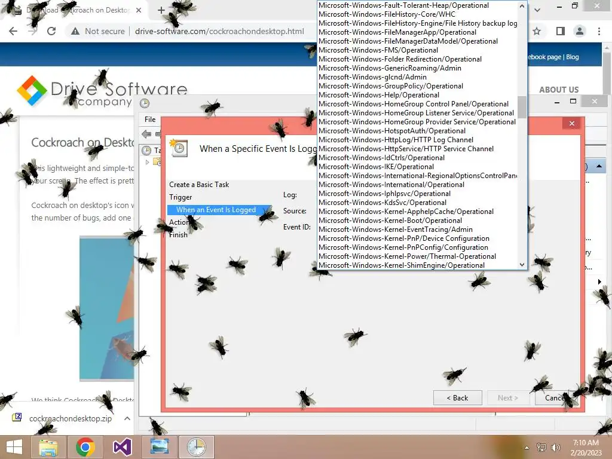The height and width of the screenshot is (459, 612).
Task: Open a new Chrome tab
Action: (x=161, y=10)
